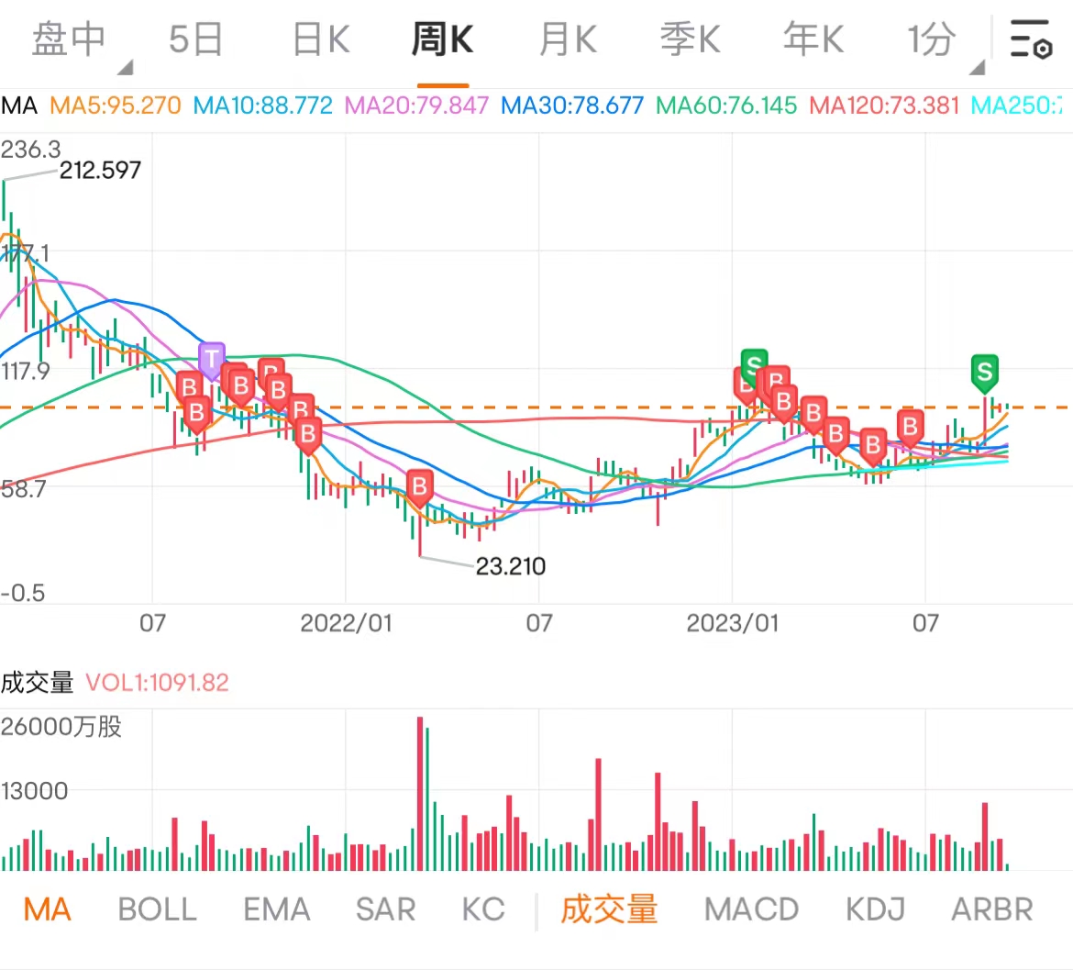Screen dimensions: 1073x970
Task: Select the MA main indicator
Action: click(47, 909)
